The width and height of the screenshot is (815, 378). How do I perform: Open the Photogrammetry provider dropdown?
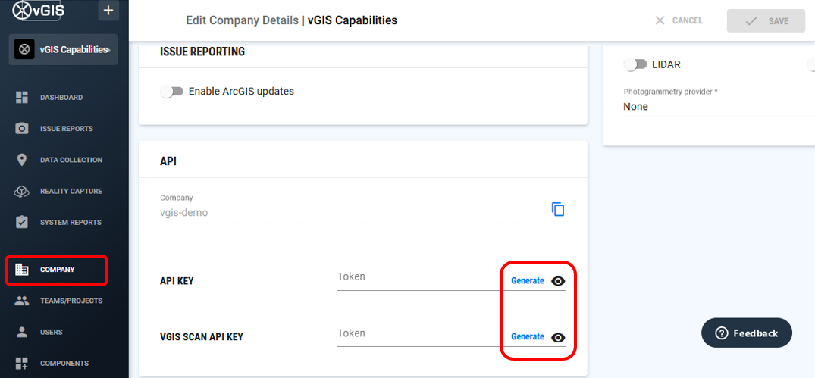(x=719, y=107)
